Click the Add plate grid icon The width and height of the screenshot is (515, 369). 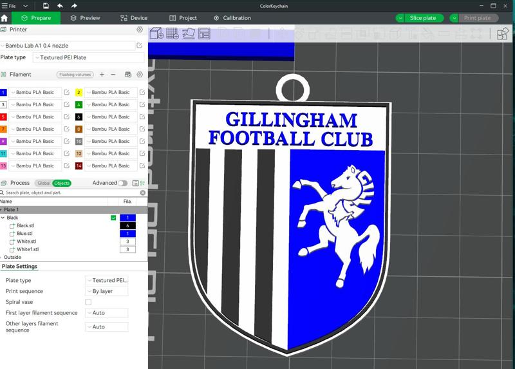pos(173,33)
